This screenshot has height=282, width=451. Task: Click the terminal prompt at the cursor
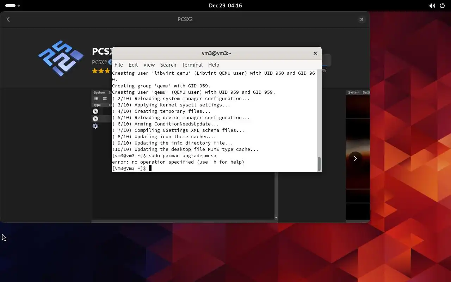[x=150, y=168]
